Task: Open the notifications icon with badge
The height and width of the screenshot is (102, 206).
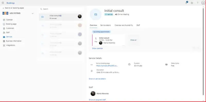Action: click(x=186, y=3)
